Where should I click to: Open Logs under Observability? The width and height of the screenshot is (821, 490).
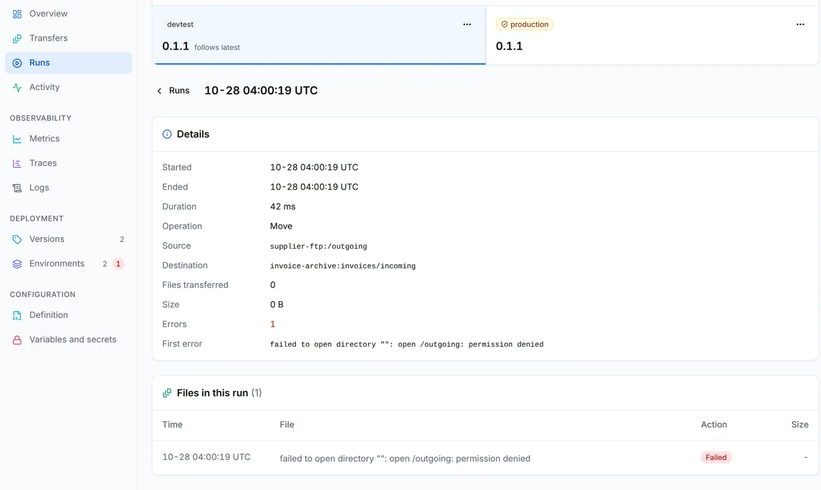(68, 187)
